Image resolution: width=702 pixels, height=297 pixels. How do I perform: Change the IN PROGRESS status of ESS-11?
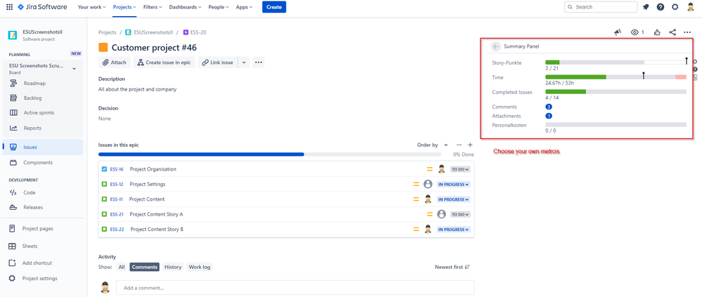coord(454,199)
